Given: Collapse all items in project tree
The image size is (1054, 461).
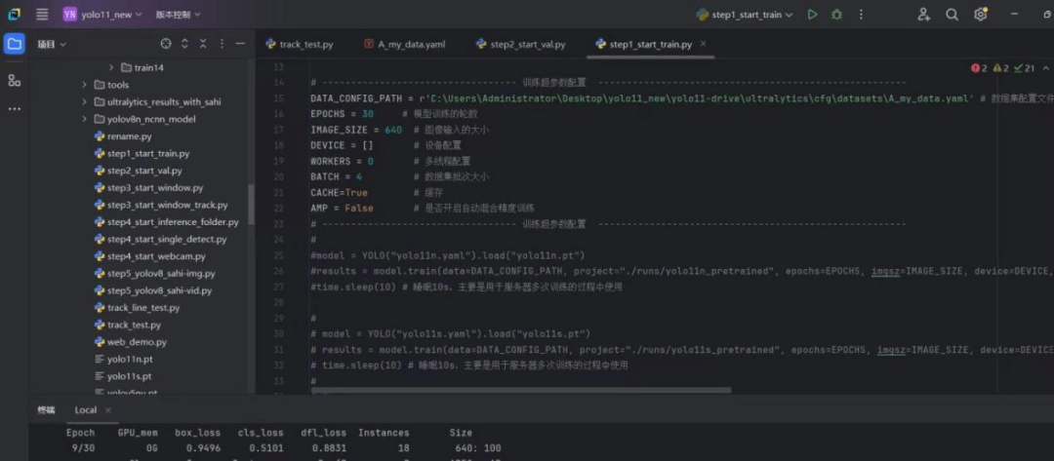Looking at the screenshot, I should click(203, 44).
